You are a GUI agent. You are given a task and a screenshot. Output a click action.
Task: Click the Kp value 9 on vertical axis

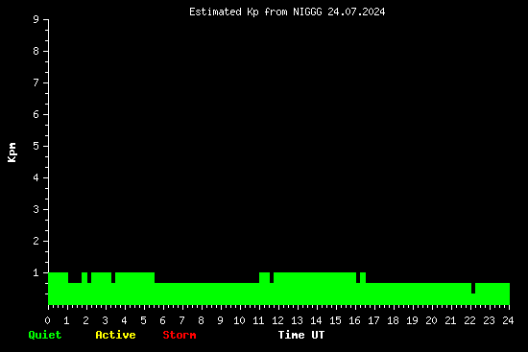pos(36,19)
